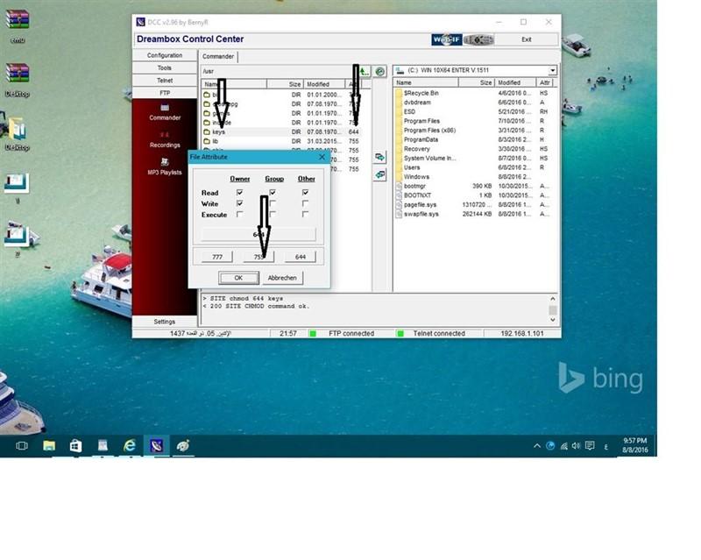The height and width of the screenshot is (560, 701).
Task: Toggle Group Read permission checkbox
Action: [273, 192]
